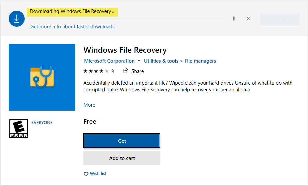Image resolution: width=308 pixels, height=186 pixels.
Task: Pause the Windows File Recovery download
Action: pyautogui.click(x=234, y=19)
